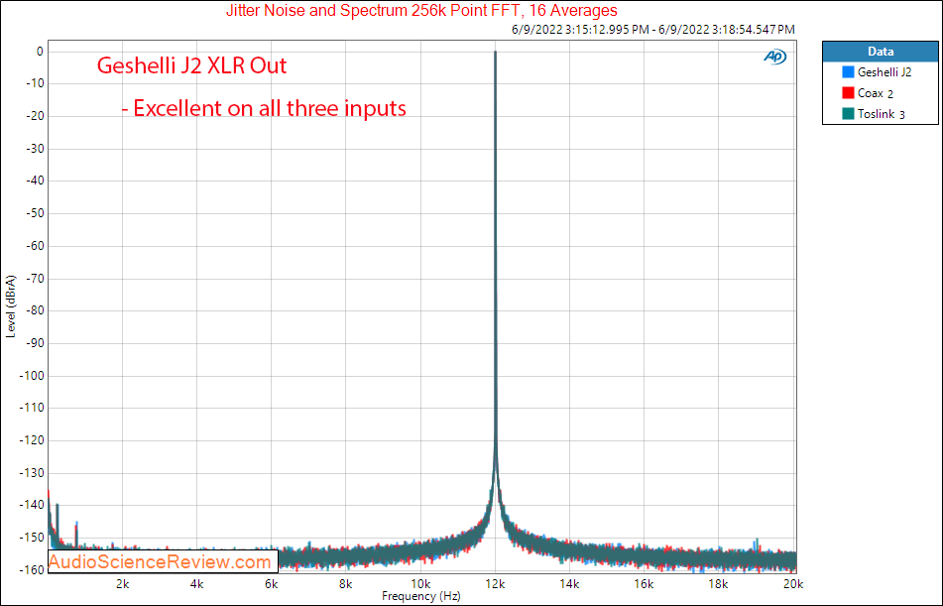
Task: Click the -40 level tick label
Action: [35, 181]
